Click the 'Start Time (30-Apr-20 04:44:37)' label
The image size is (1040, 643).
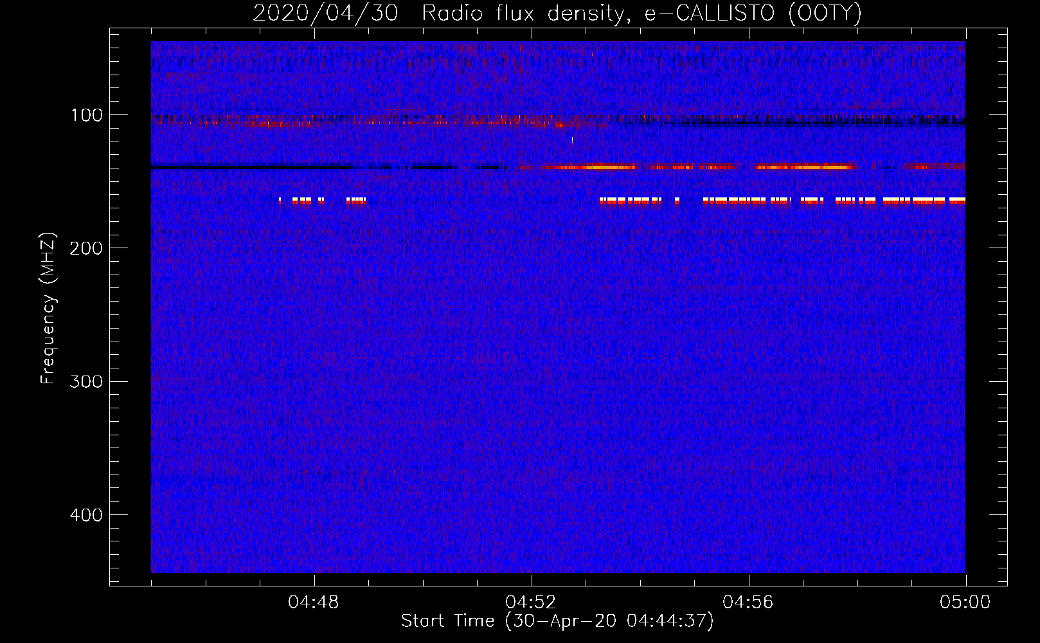[x=558, y=621]
